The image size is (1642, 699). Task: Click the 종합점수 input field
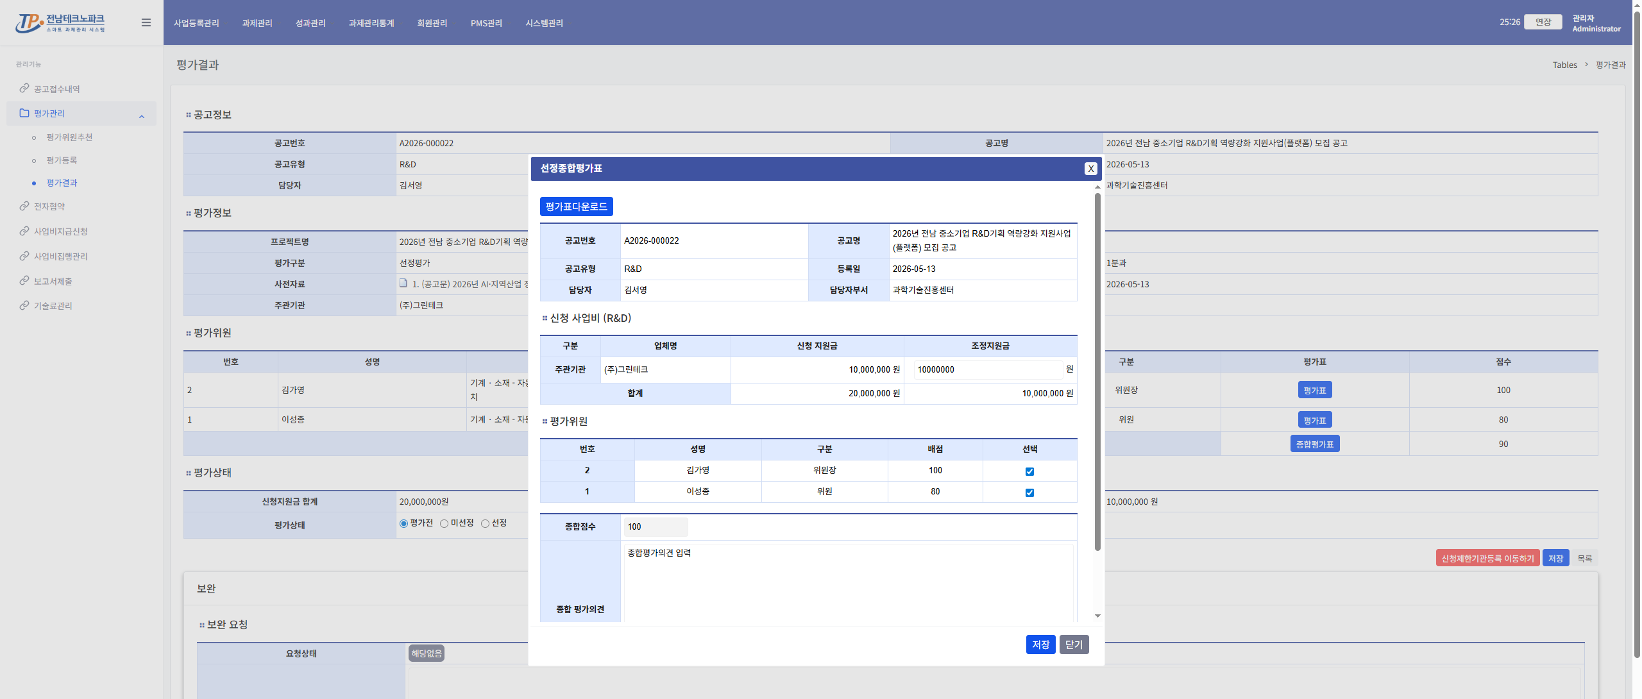pos(656,526)
